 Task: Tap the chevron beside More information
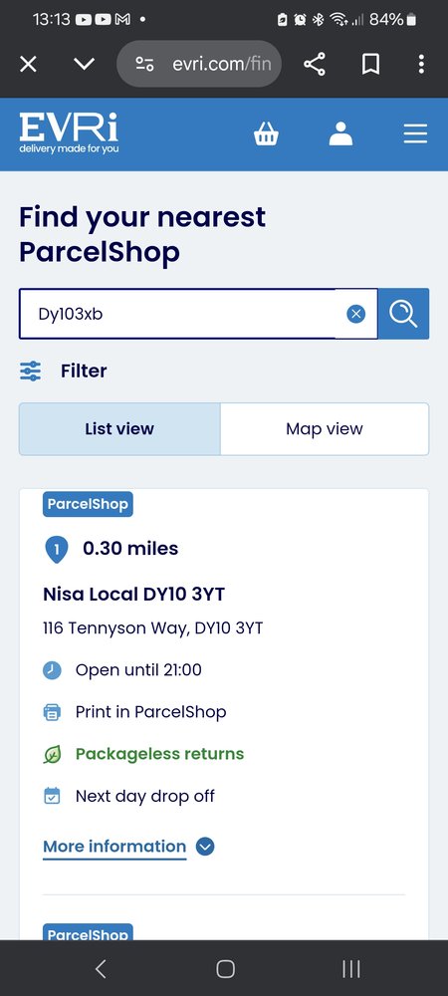pos(205,847)
